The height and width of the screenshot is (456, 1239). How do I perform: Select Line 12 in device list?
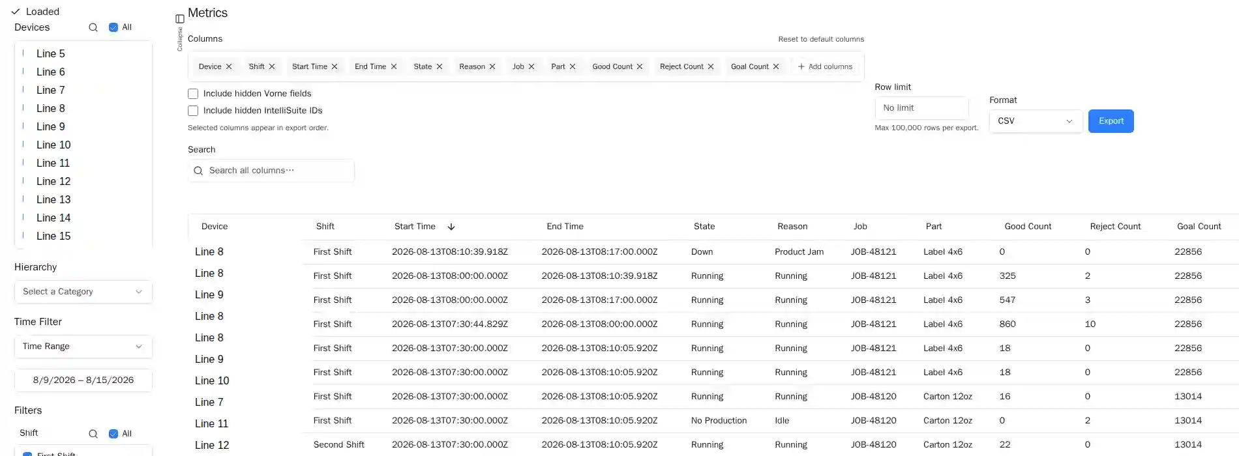pos(53,181)
